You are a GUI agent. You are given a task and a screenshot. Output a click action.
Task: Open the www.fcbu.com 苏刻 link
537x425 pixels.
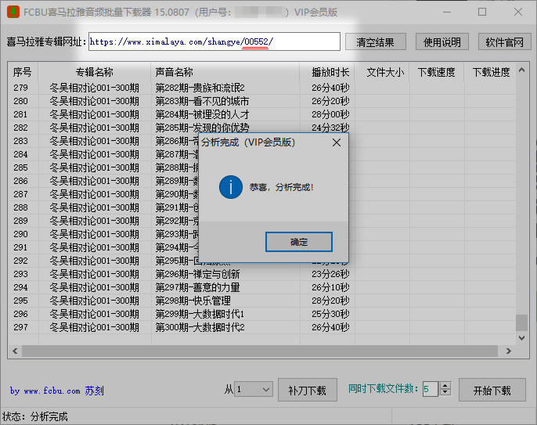pos(57,391)
